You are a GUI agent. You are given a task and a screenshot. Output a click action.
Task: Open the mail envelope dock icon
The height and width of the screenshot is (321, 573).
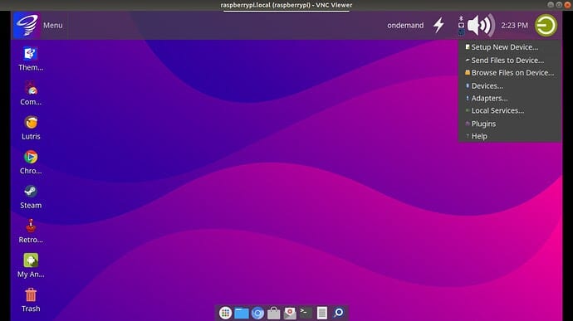coord(290,313)
